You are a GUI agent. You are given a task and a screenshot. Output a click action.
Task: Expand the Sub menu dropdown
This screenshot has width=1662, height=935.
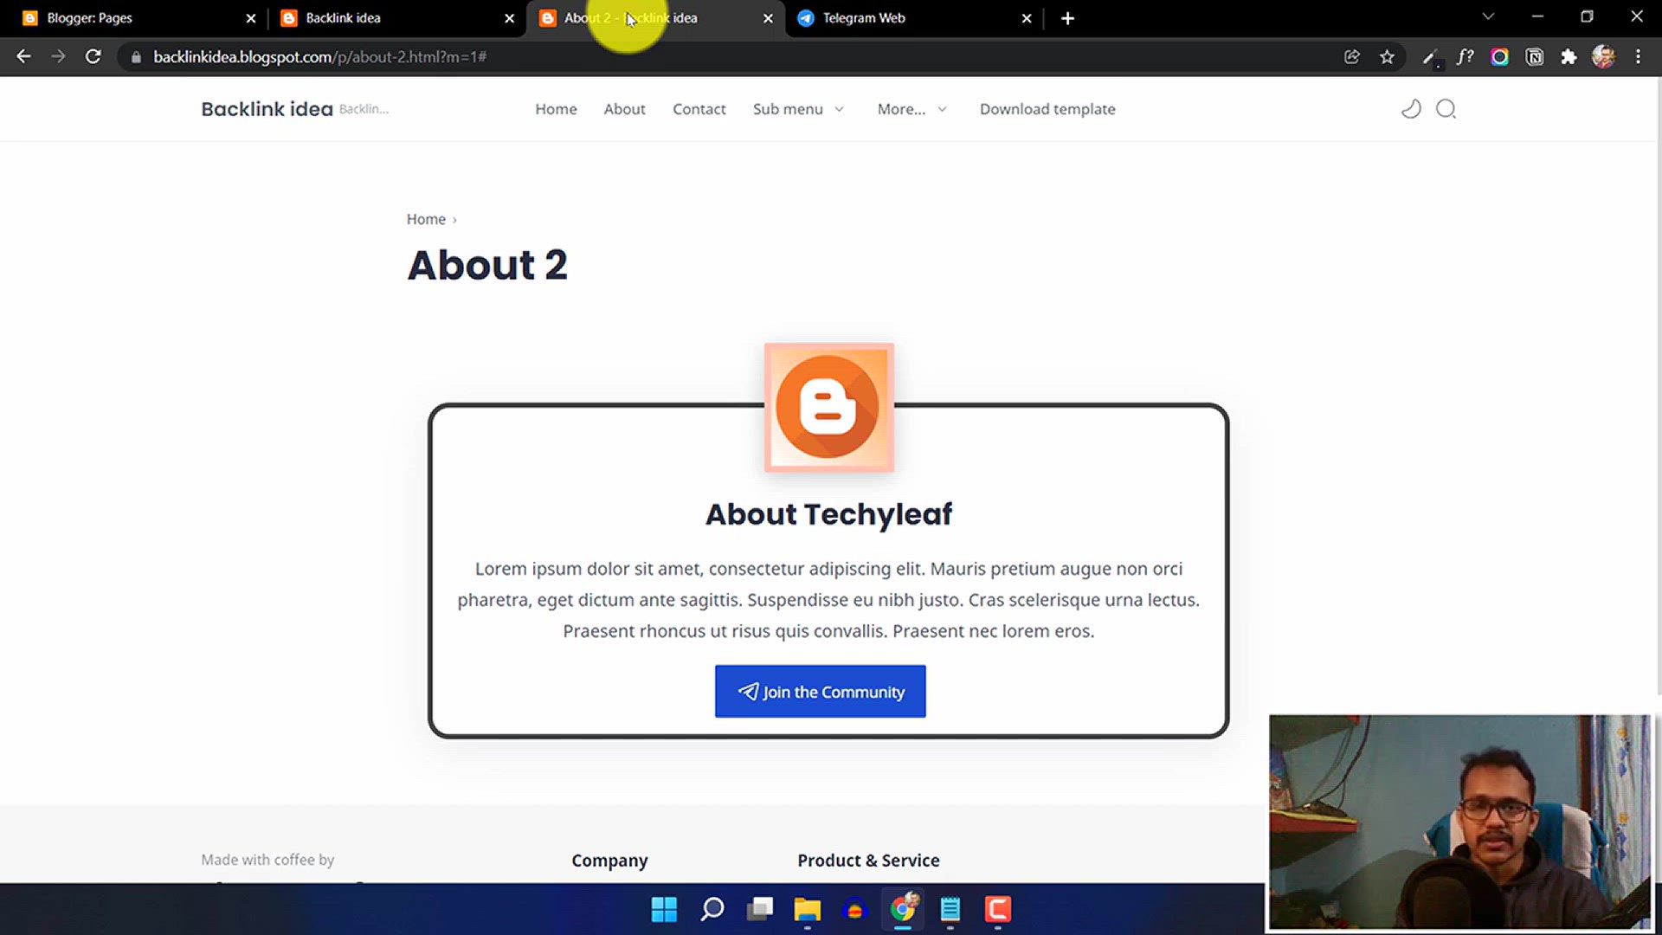click(x=797, y=109)
